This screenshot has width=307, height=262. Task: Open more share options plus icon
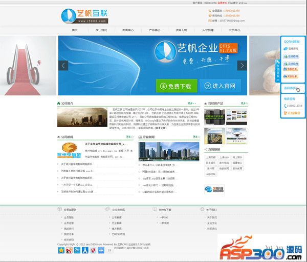(x=101, y=250)
